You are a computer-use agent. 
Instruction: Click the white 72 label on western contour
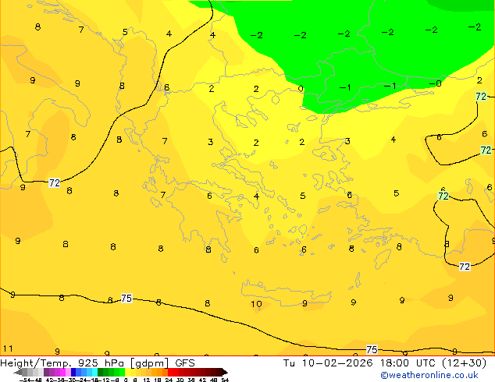pyautogui.click(x=55, y=182)
